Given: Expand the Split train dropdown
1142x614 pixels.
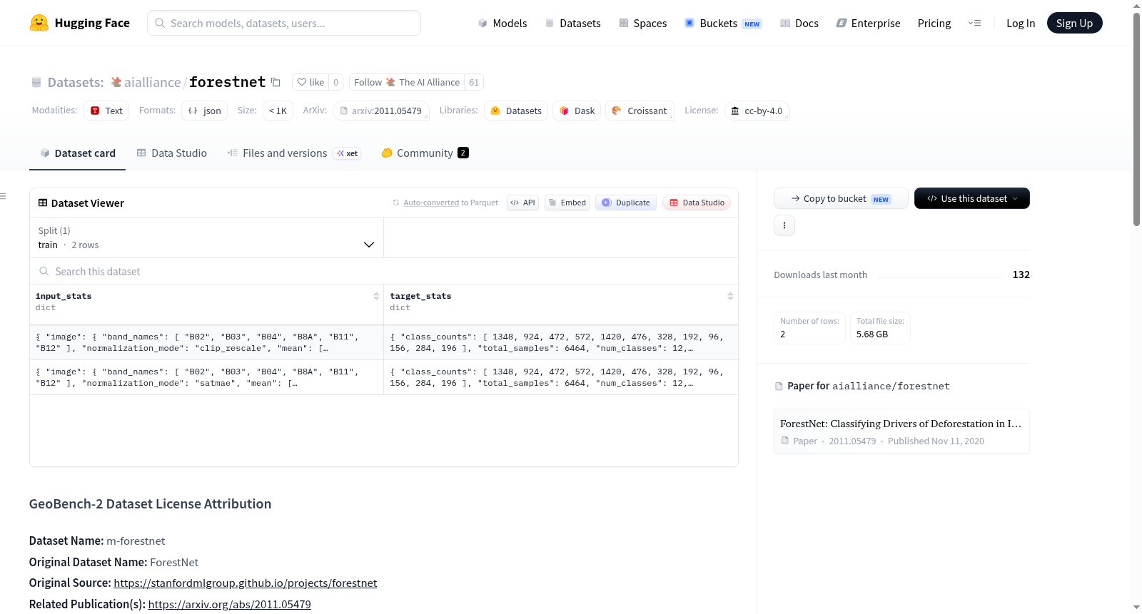Looking at the screenshot, I should click(x=206, y=237).
